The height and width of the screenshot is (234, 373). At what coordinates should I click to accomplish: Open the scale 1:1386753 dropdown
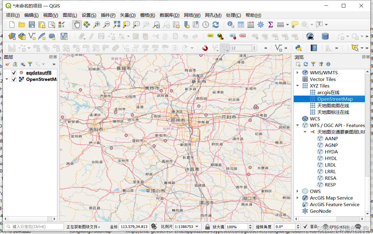(197, 227)
